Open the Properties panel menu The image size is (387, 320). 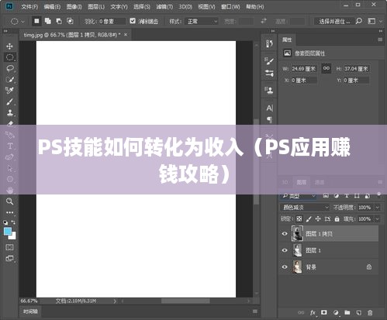pyautogui.click(x=380, y=40)
